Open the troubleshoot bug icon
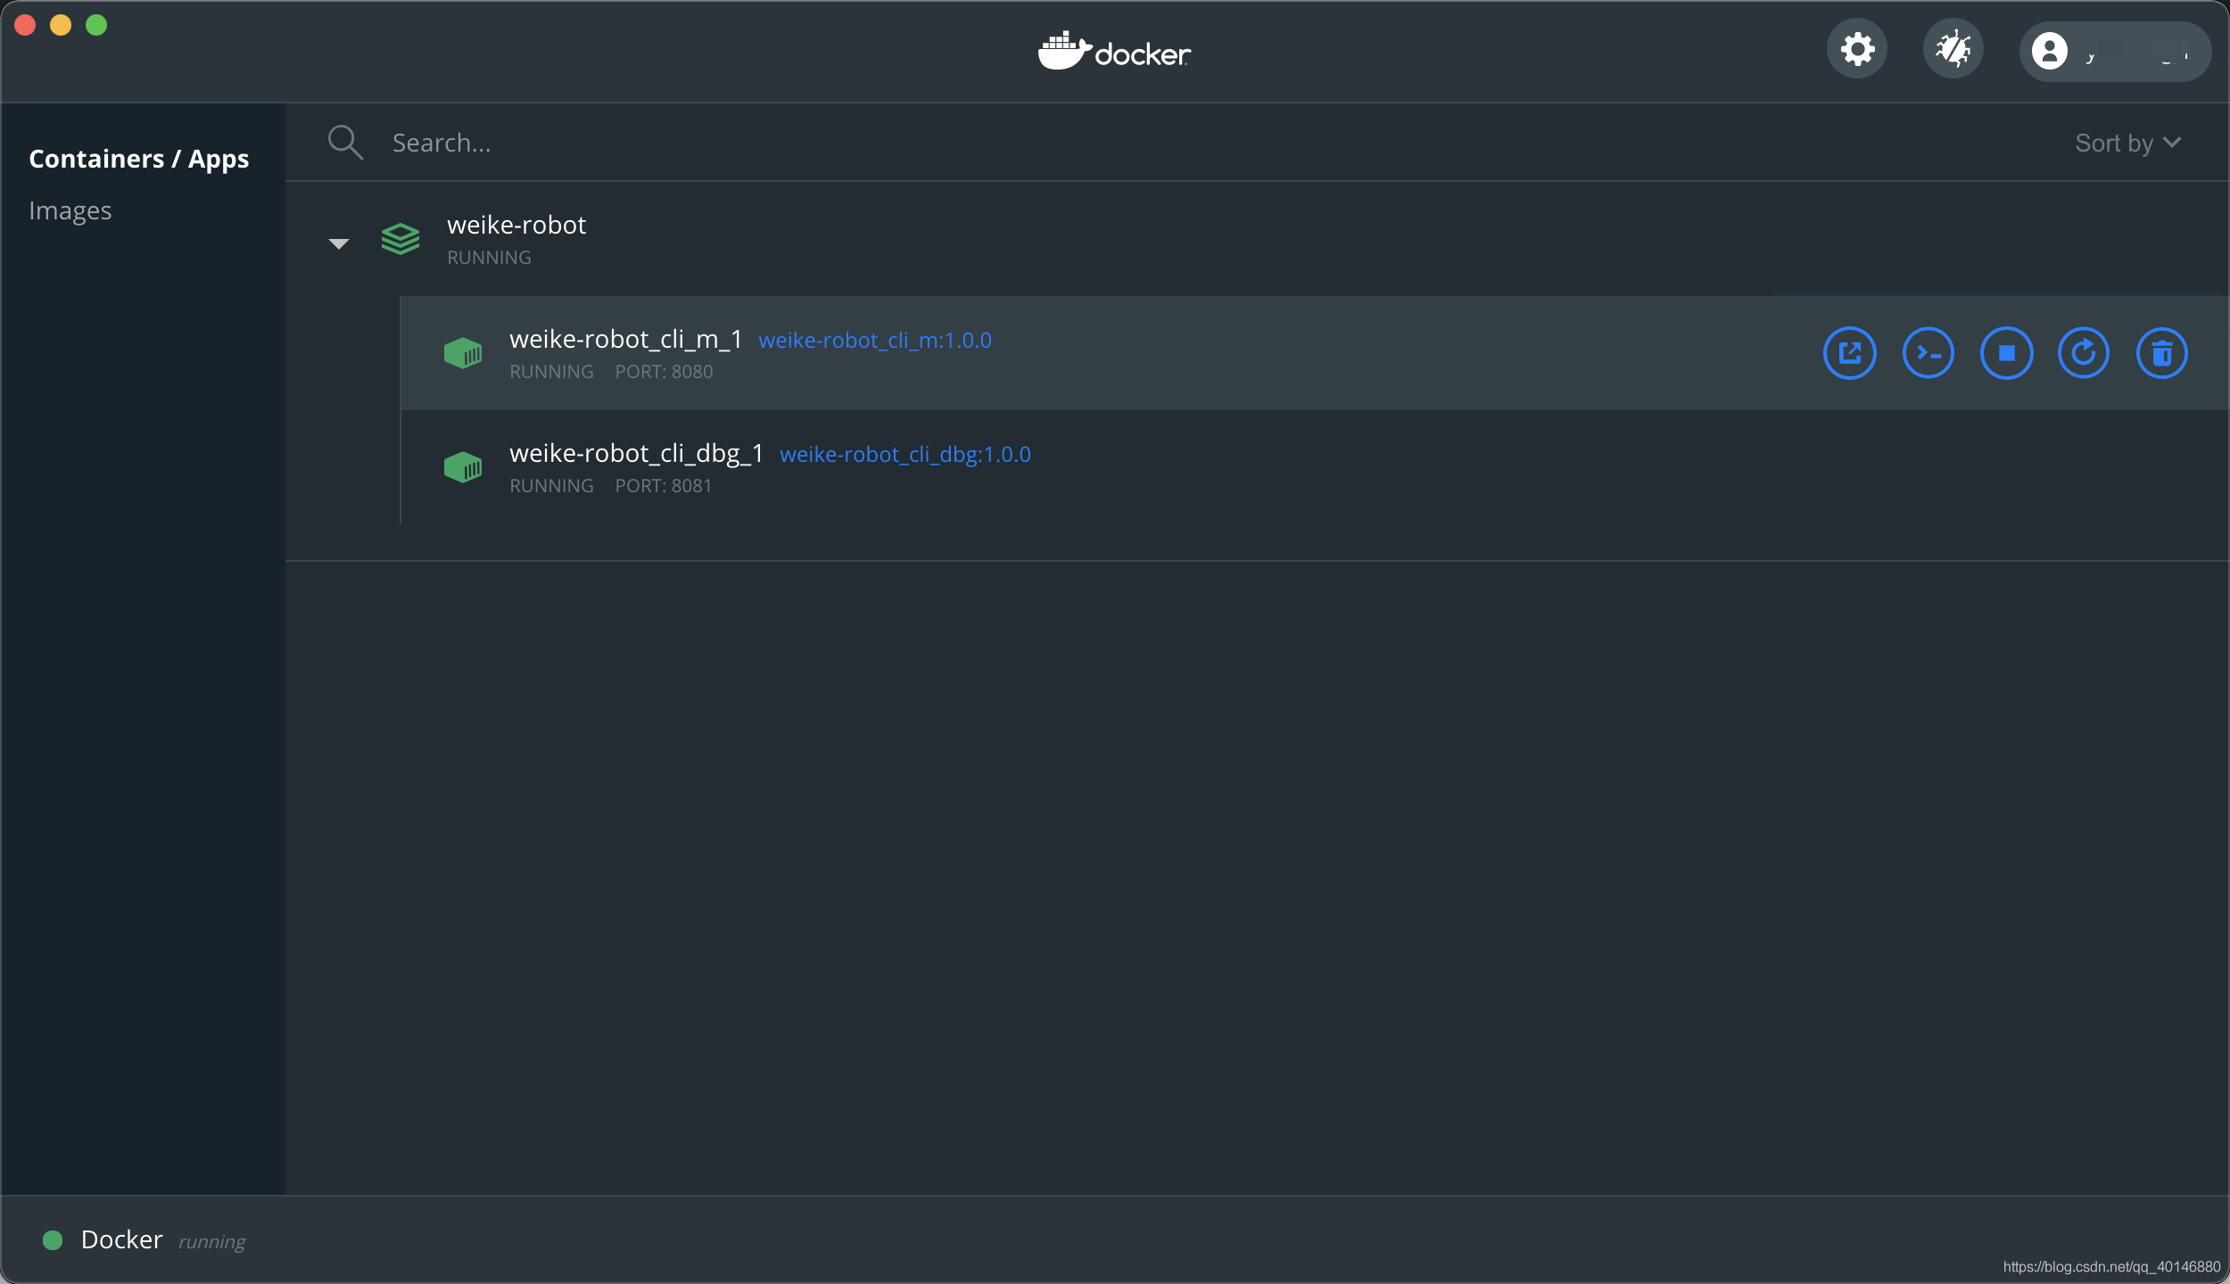The width and height of the screenshot is (2230, 1284). [x=1953, y=49]
